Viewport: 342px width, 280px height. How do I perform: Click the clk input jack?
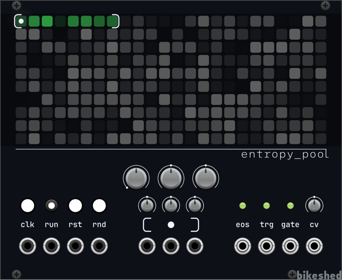[x=28, y=246]
